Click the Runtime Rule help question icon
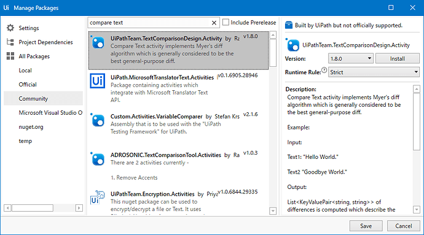This screenshot has height=235, width=424. pyautogui.click(x=324, y=70)
